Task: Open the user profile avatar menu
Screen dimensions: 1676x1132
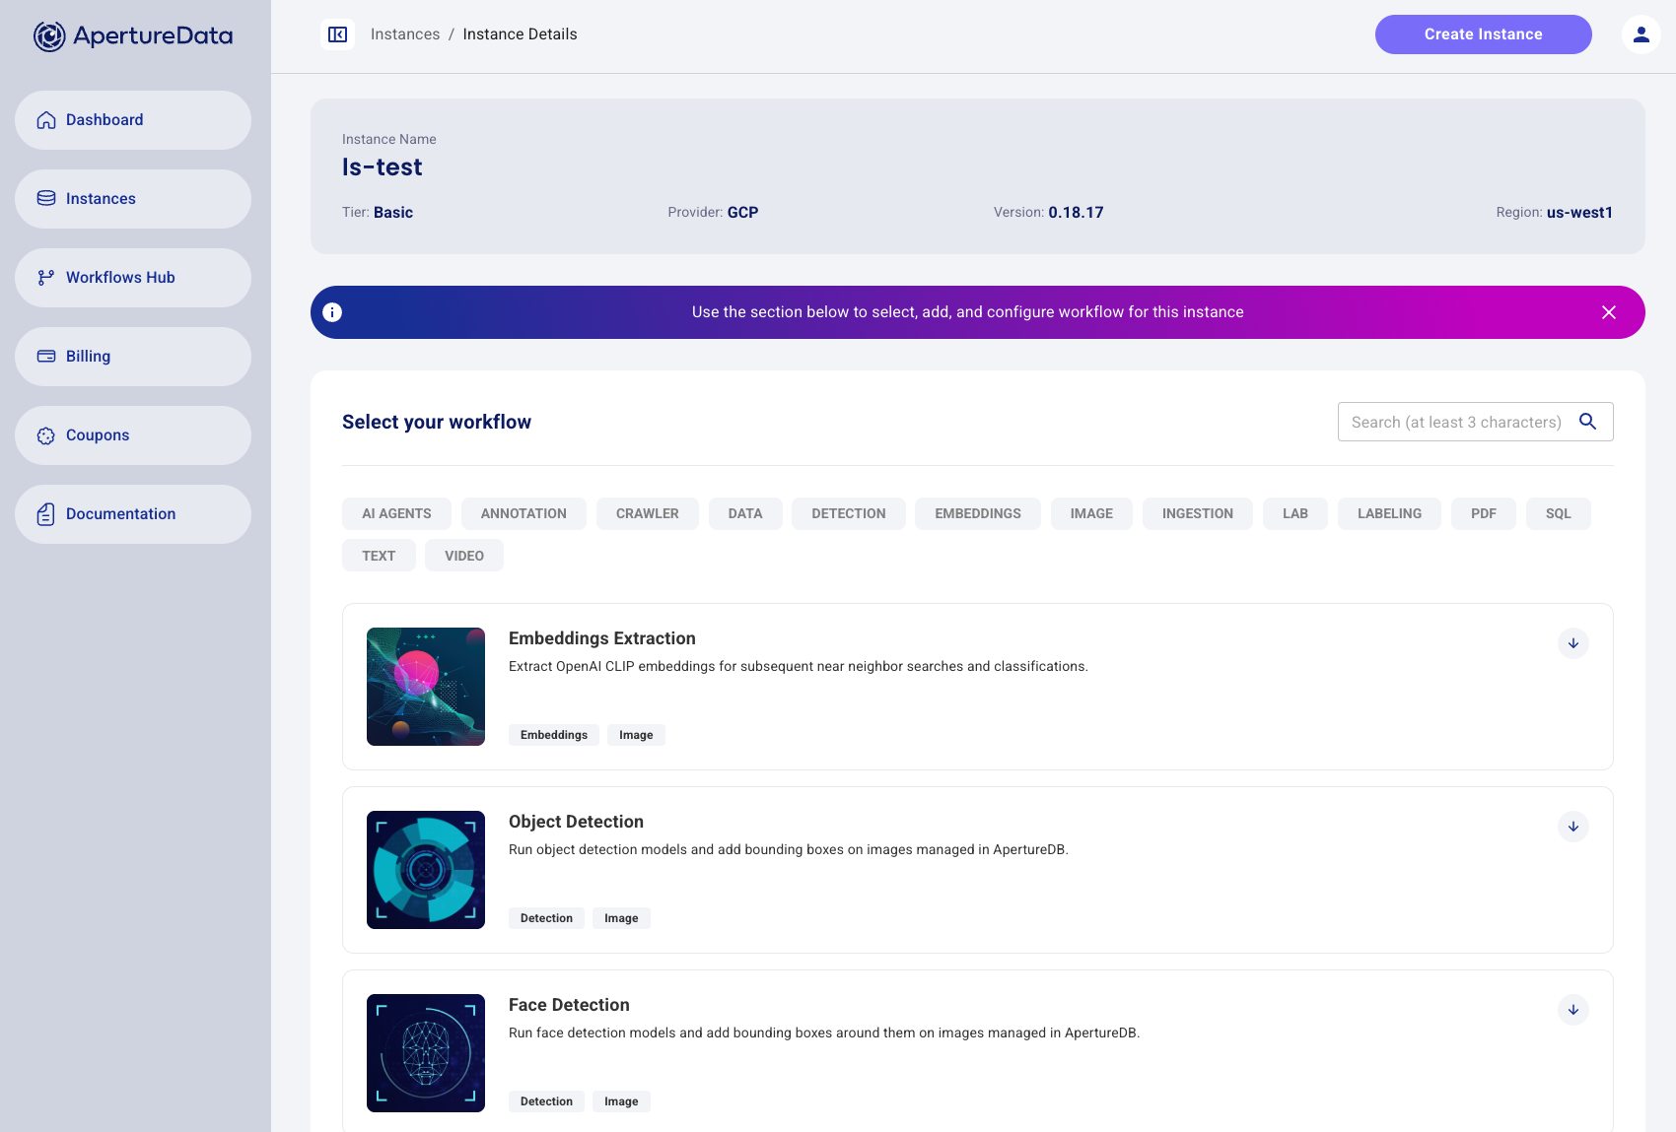Action: pyautogui.click(x=1641, y=34)
